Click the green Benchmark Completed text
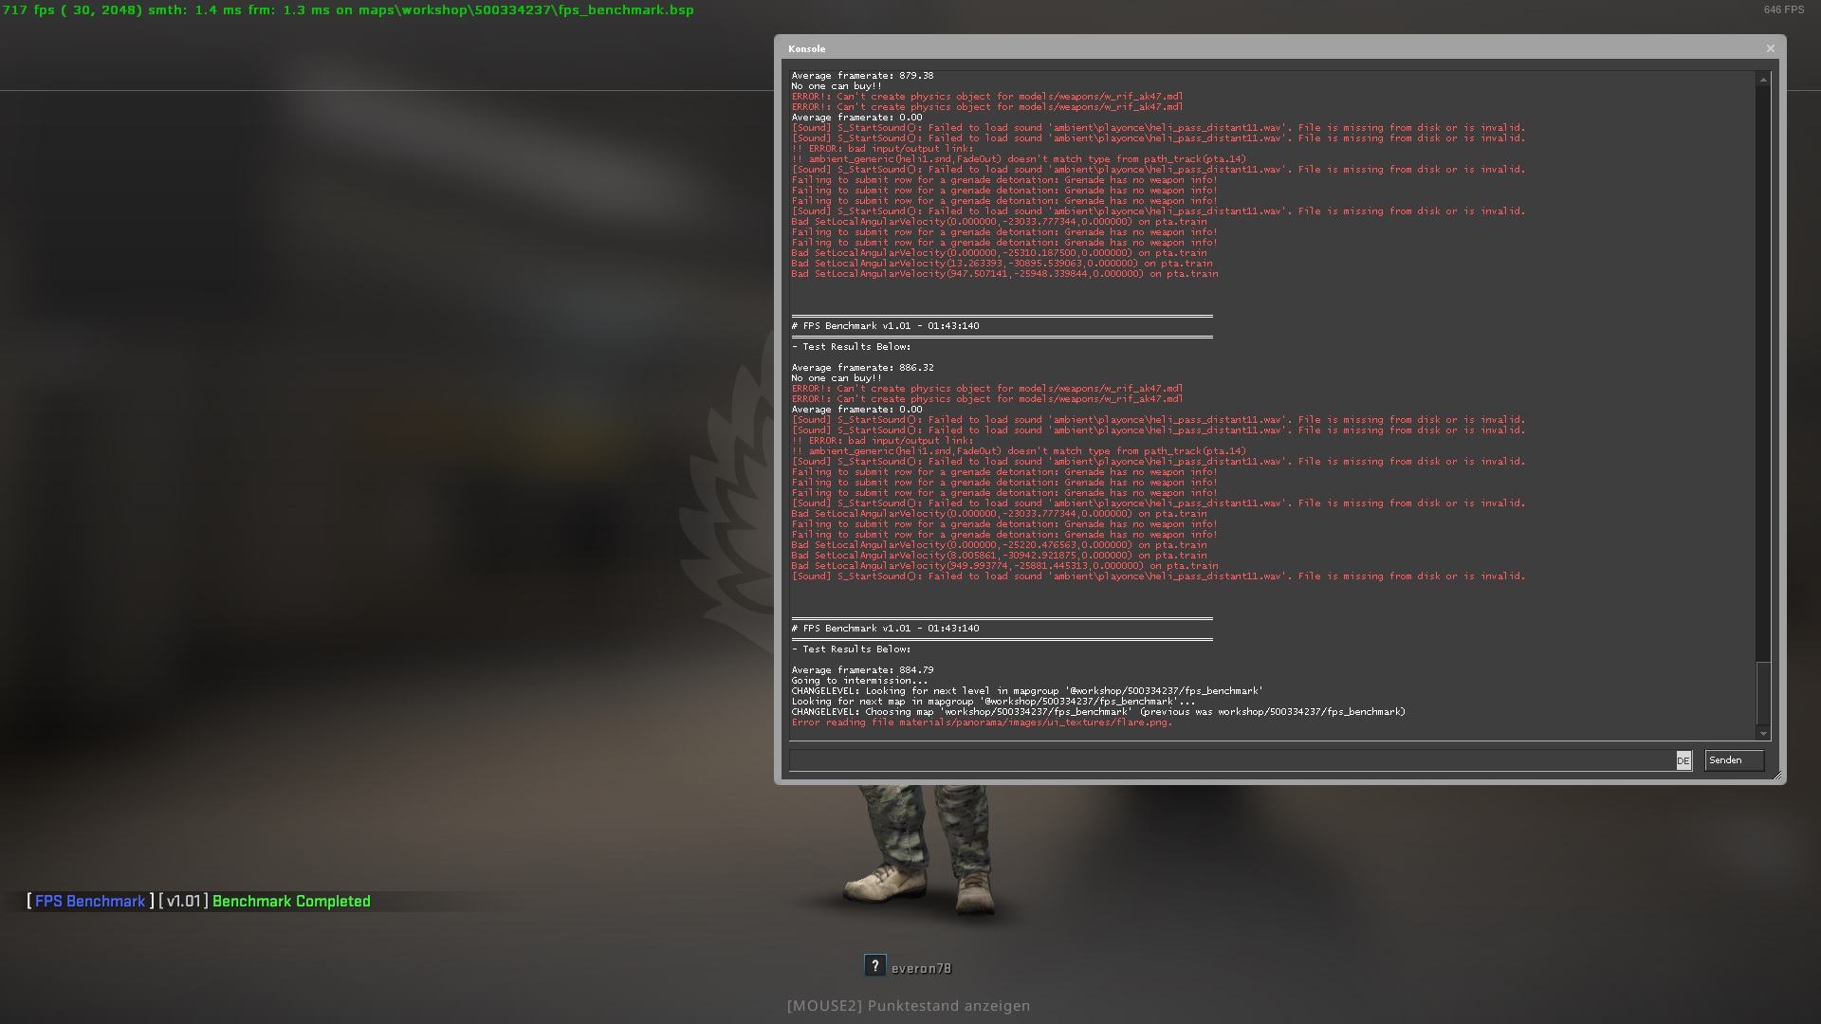The image size is (1821, 1024). coord(291,902)
